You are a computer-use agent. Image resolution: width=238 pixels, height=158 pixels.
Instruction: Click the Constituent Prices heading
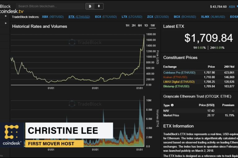click(180, 58)
